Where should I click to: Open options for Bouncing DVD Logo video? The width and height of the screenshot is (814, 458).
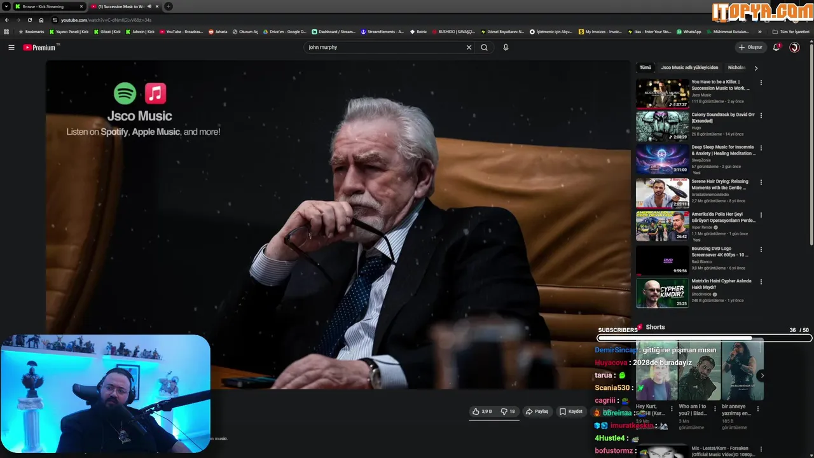point(761,249)
